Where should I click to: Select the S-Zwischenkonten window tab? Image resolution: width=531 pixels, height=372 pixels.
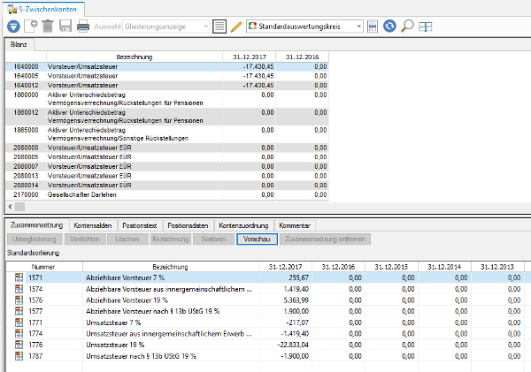[43, 9]
